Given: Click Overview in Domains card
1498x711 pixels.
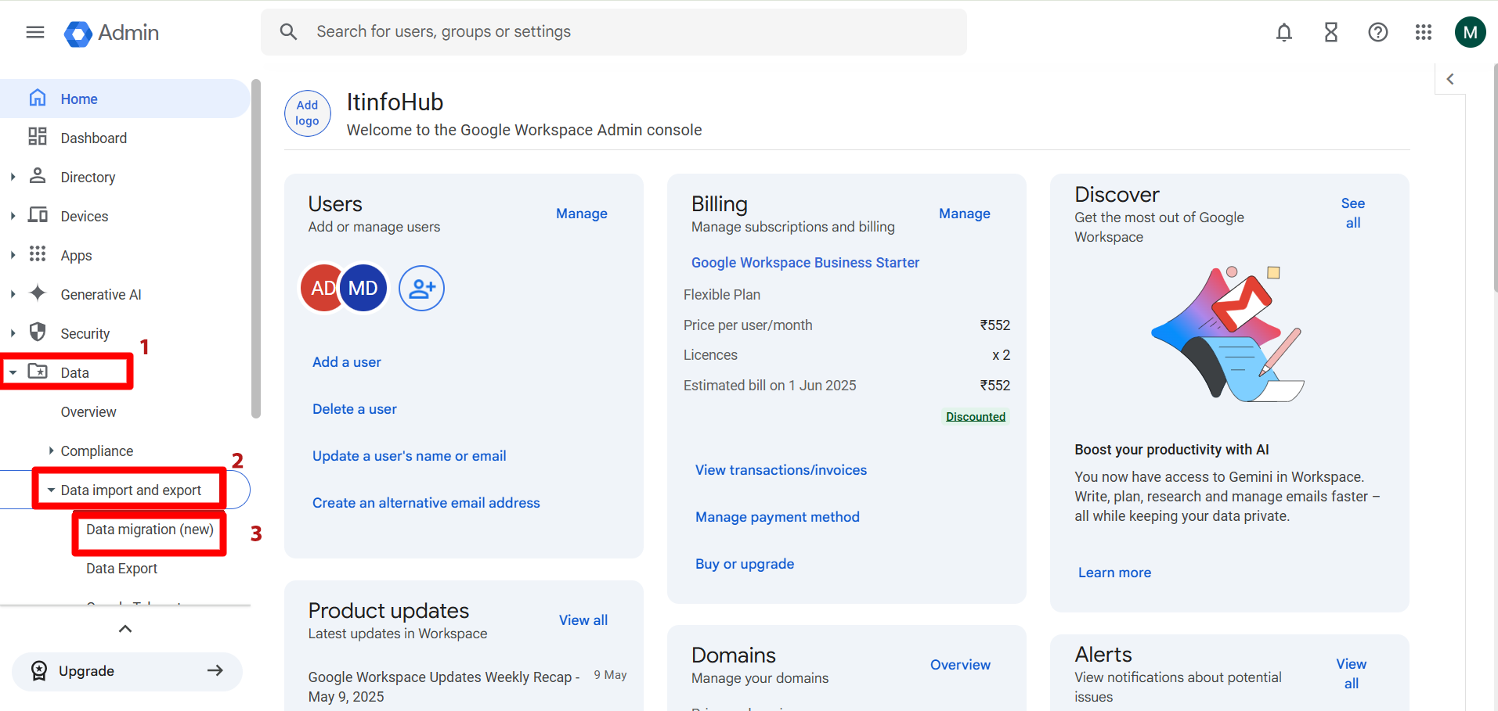Looking at the screenshot, I should pyautogui.click(x=960, y=665).
